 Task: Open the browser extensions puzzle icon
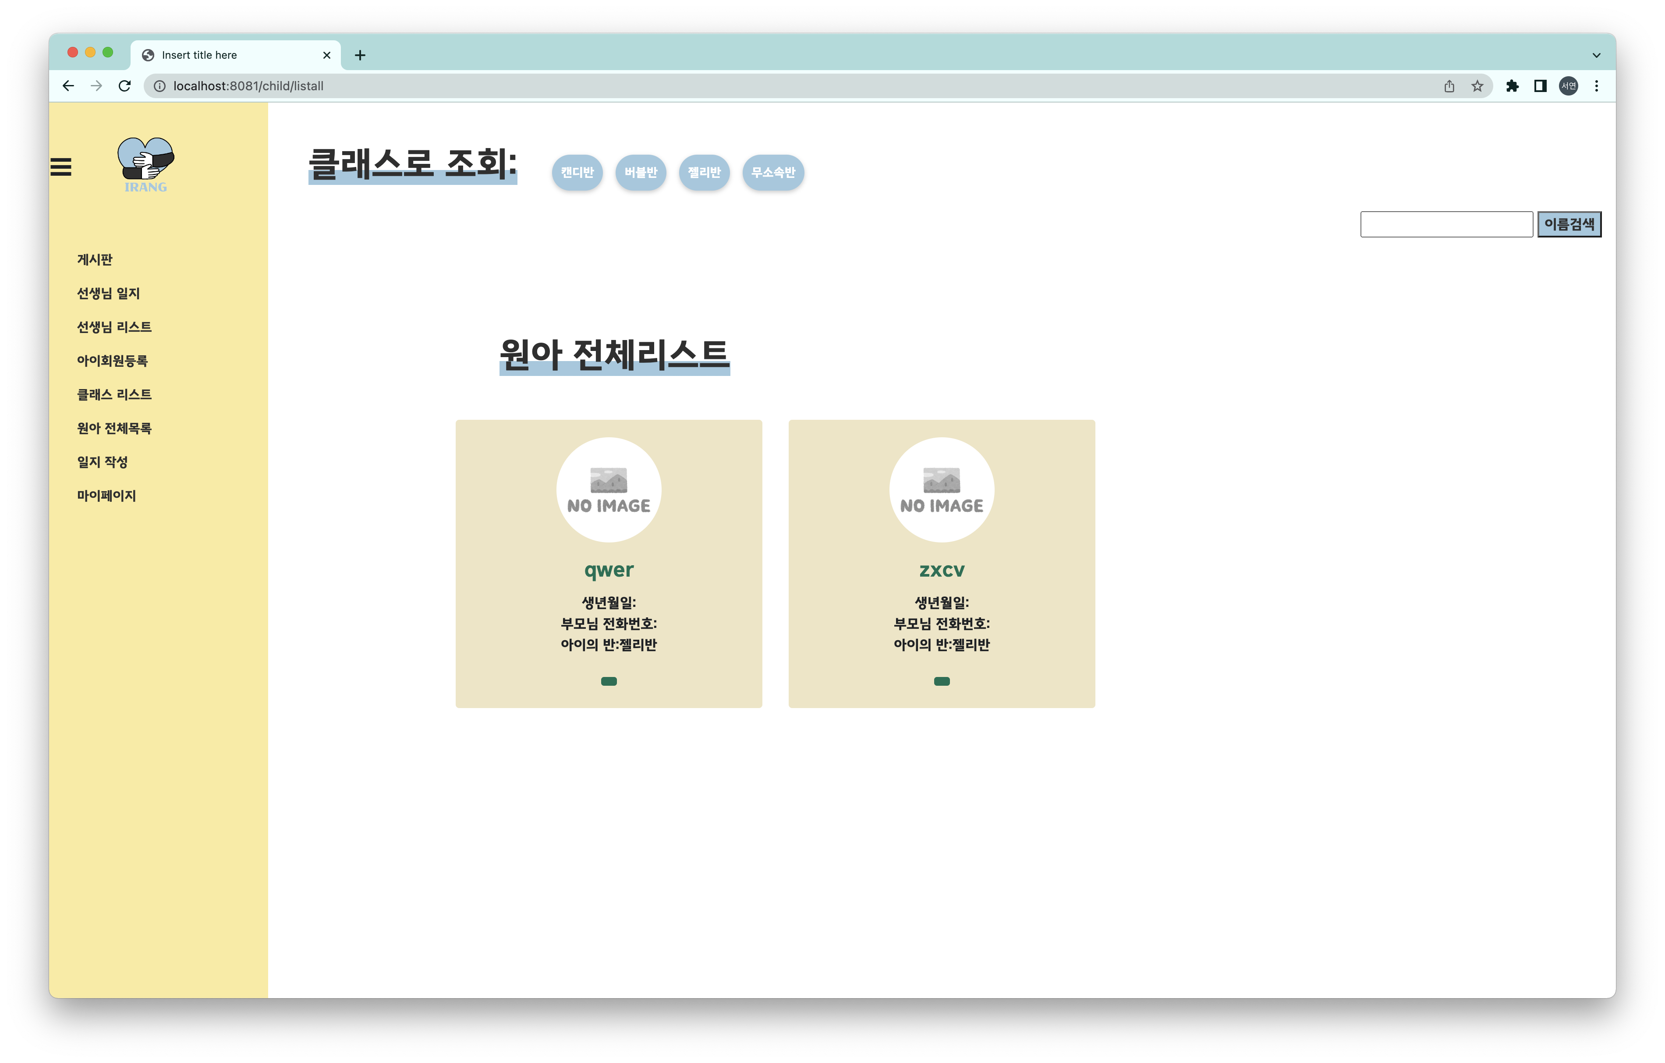pyautogui.click(x=1513, y=86)
